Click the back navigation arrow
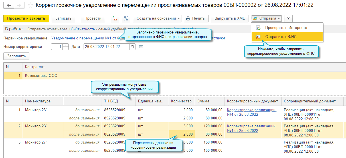 click(9, 5)
